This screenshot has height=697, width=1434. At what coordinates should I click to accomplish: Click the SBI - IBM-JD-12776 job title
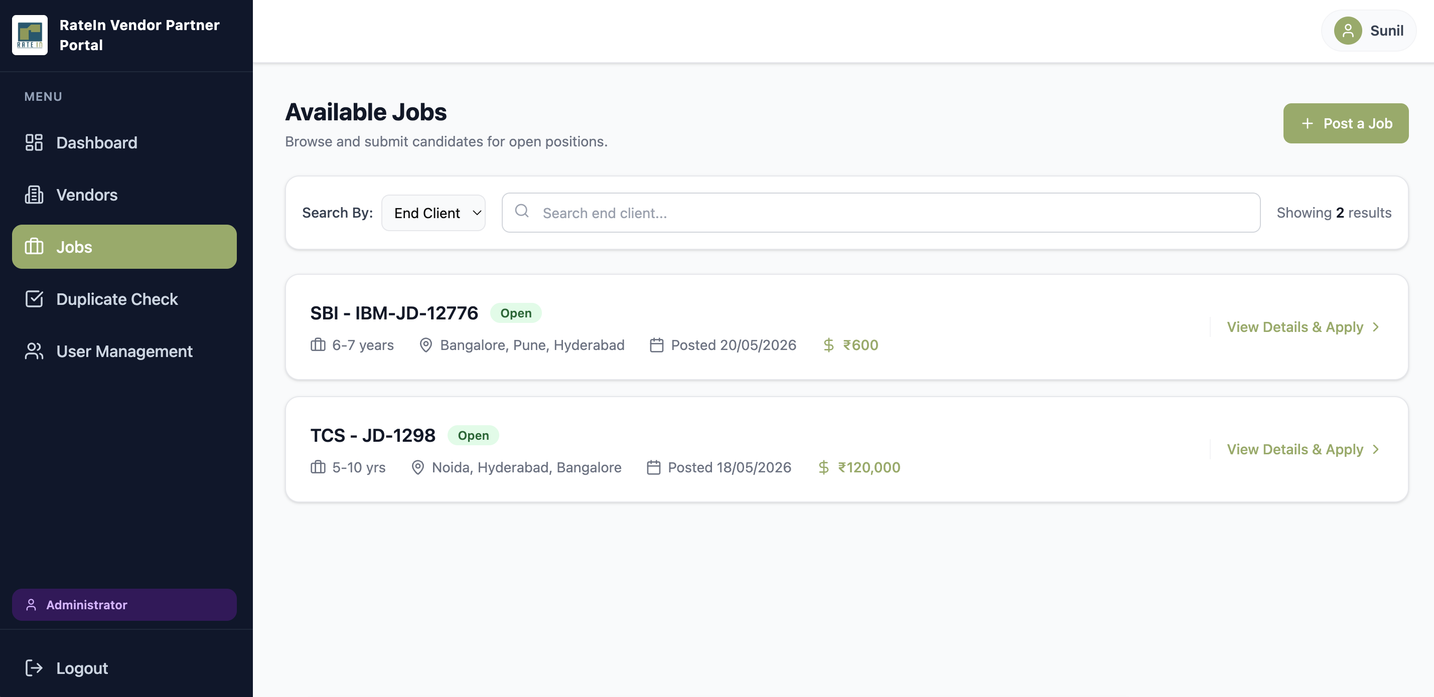coord(393,313)
